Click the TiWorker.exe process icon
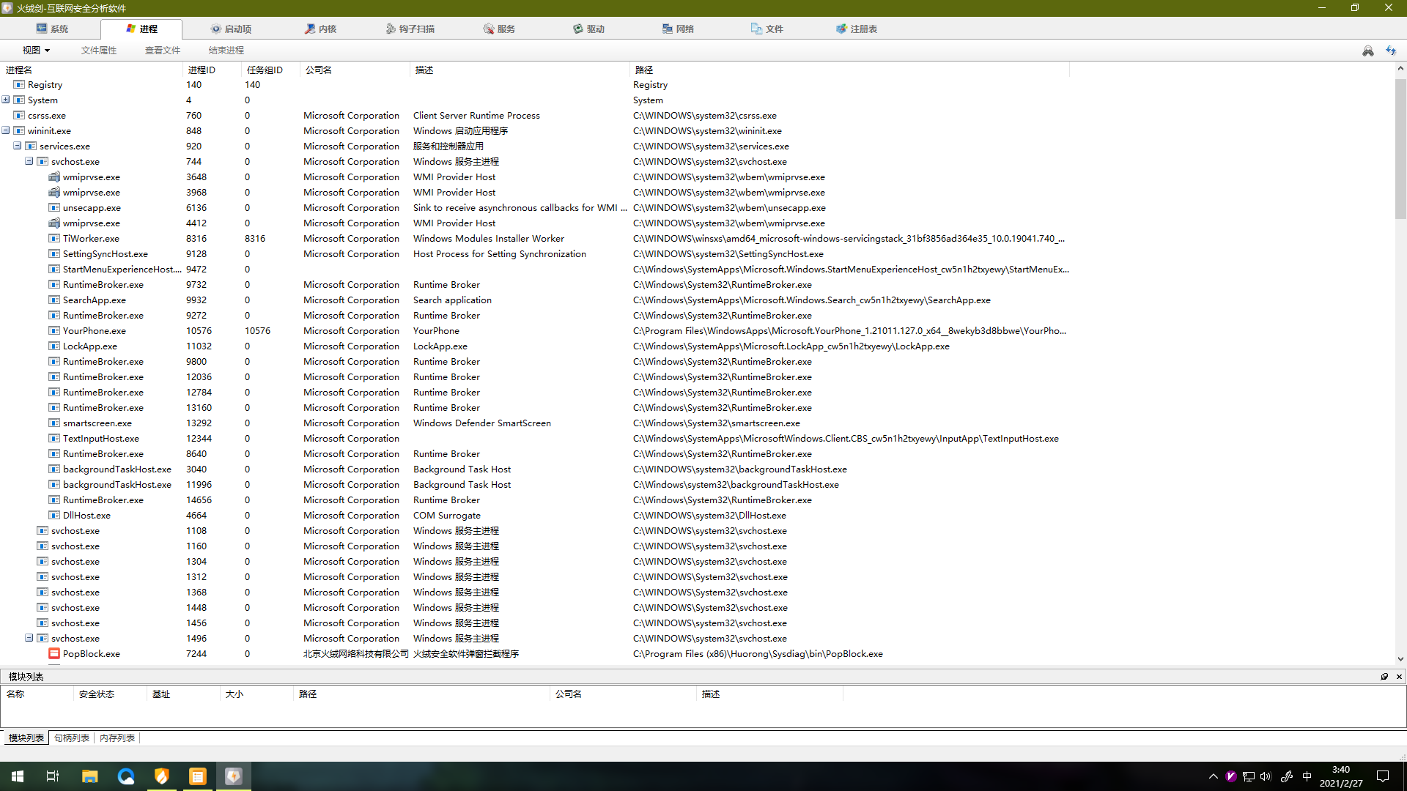Viewport: 1407px width, 791px height. click(x=54, y=238)
